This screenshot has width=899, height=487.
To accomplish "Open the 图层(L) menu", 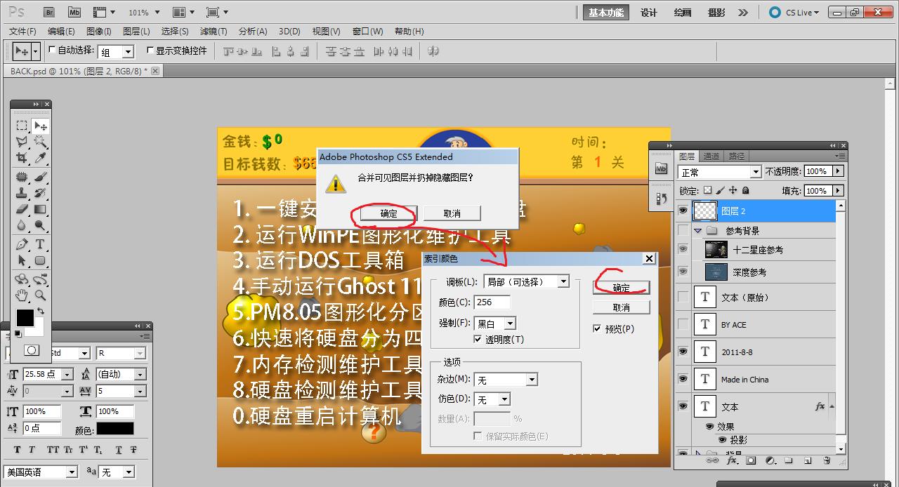I will 136,32.
